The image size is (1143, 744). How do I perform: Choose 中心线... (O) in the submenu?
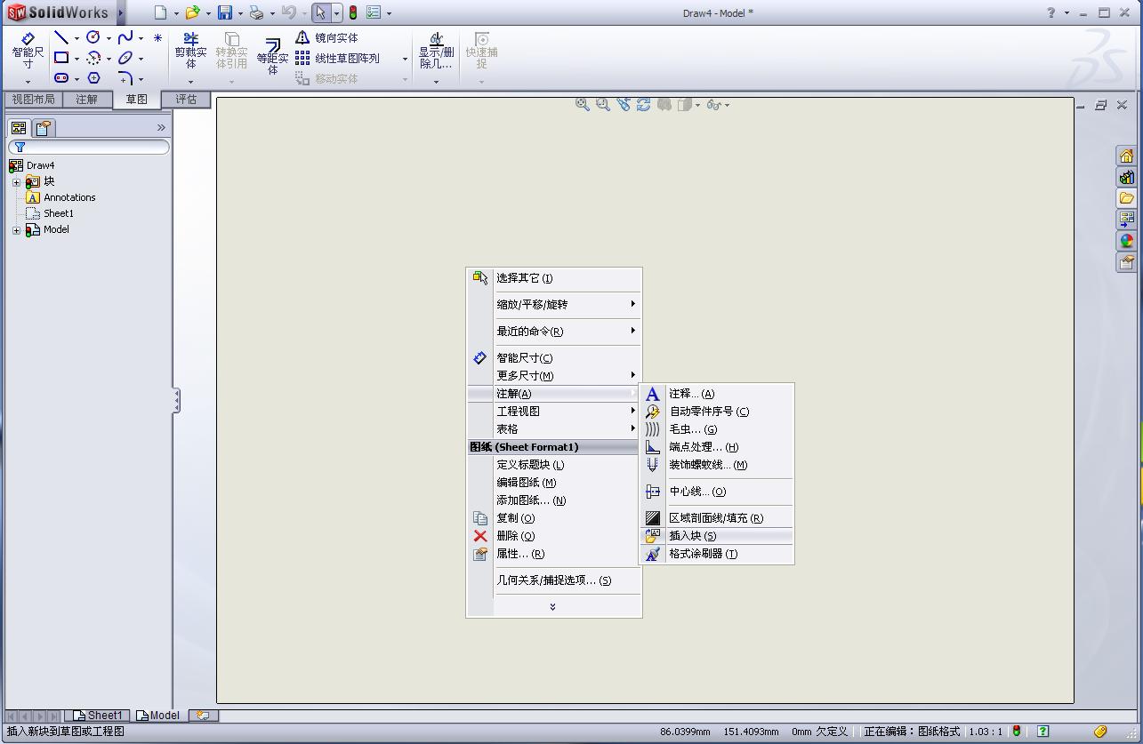[716, 492]
